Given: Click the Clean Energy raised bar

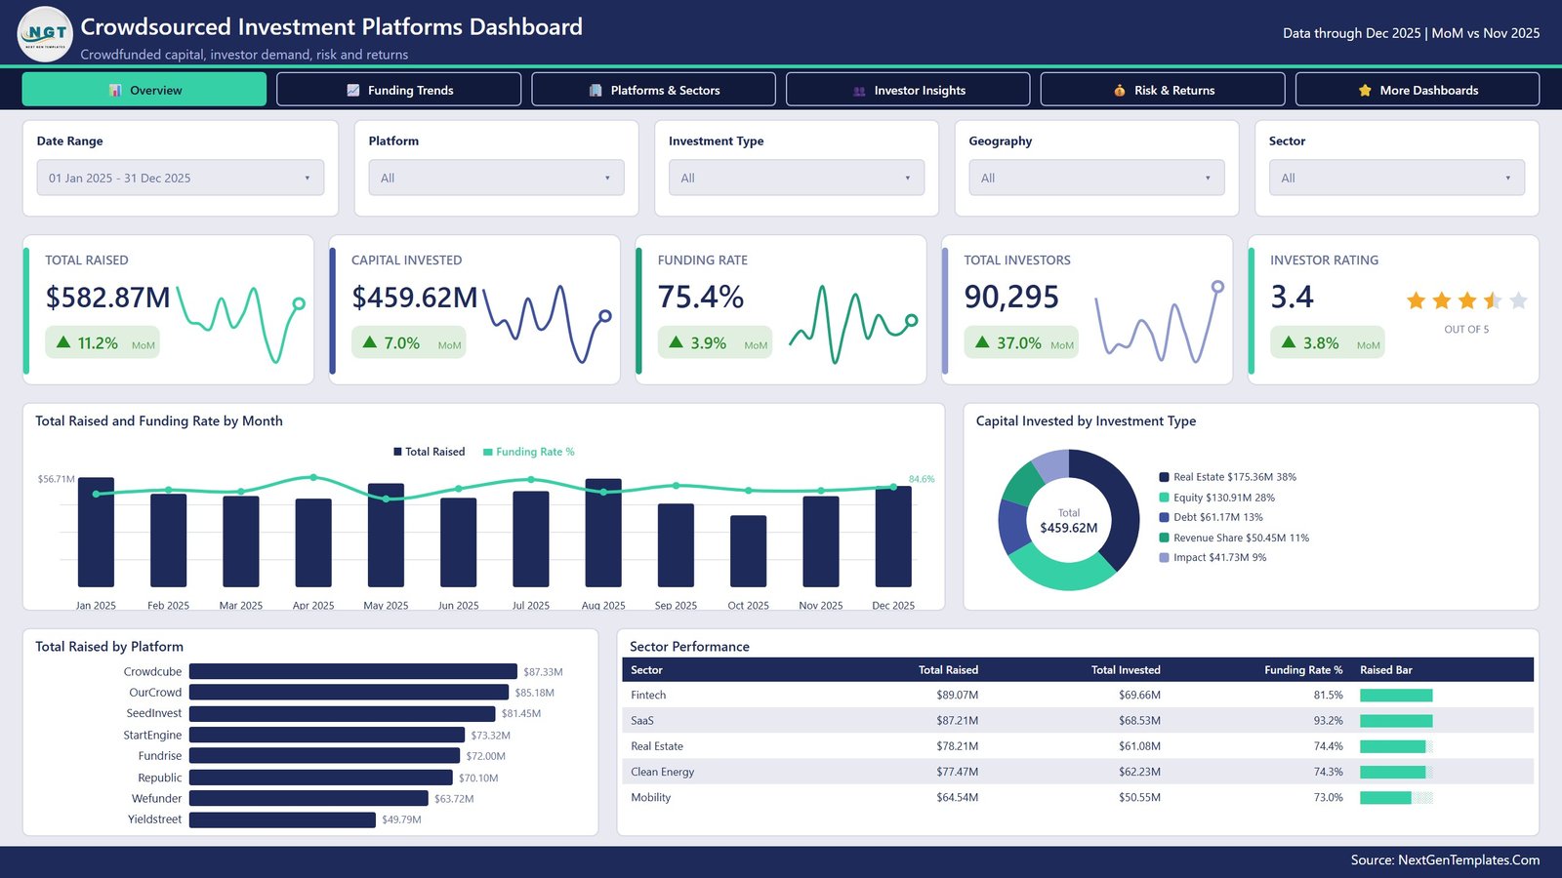Looking at the screenshot, I should pyautogui.click(x=1396, y=772).
